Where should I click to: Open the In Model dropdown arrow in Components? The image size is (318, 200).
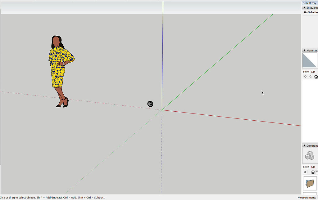click(317, 172)
